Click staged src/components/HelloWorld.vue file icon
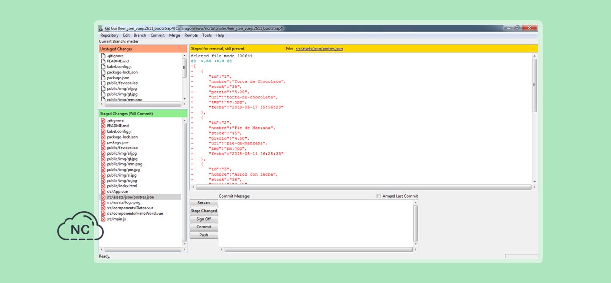611x283 pixels. [103, 213]
